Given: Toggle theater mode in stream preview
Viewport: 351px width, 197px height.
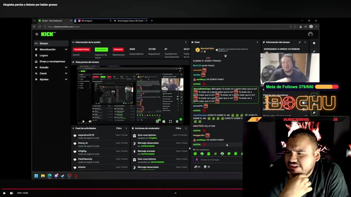Looking at the screenshot, I should pyautogui.click(x=164, y=121).
